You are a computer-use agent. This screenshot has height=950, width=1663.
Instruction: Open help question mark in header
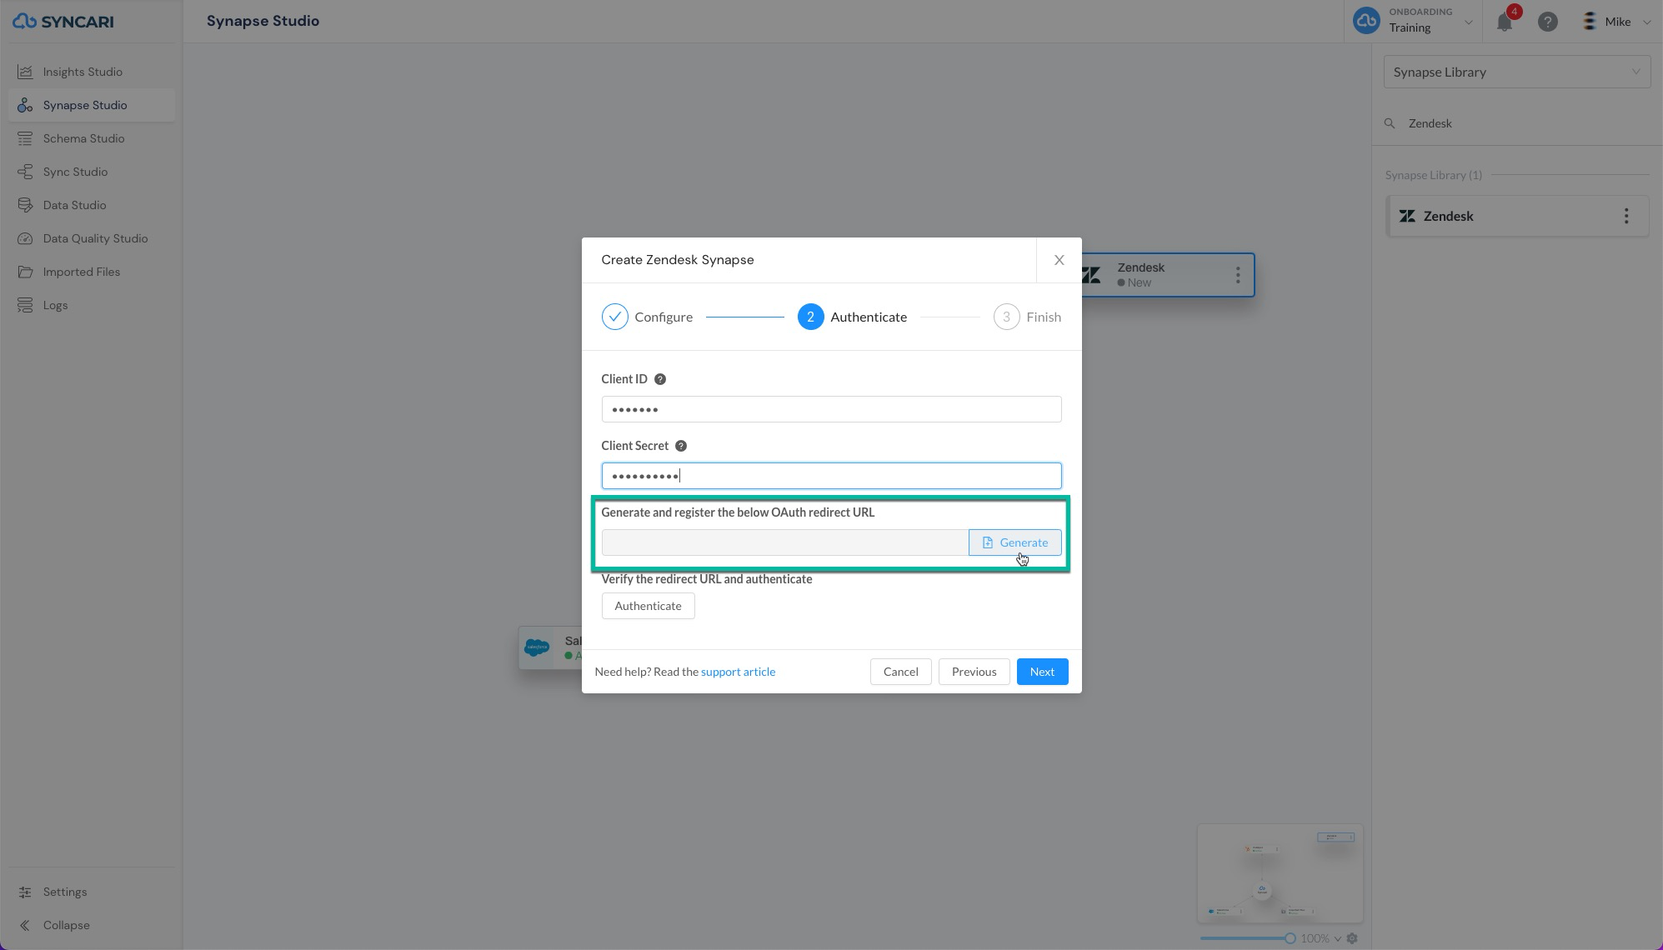pos(1548,22)
